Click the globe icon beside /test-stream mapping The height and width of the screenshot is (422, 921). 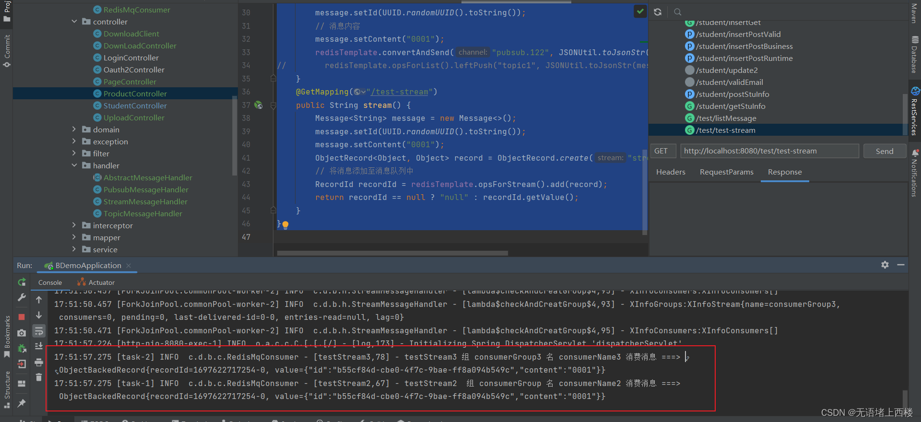tap(357, 92)
